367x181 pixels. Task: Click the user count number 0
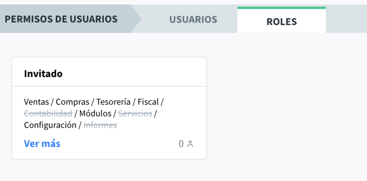pyautogui.click(x=181, y=144)
